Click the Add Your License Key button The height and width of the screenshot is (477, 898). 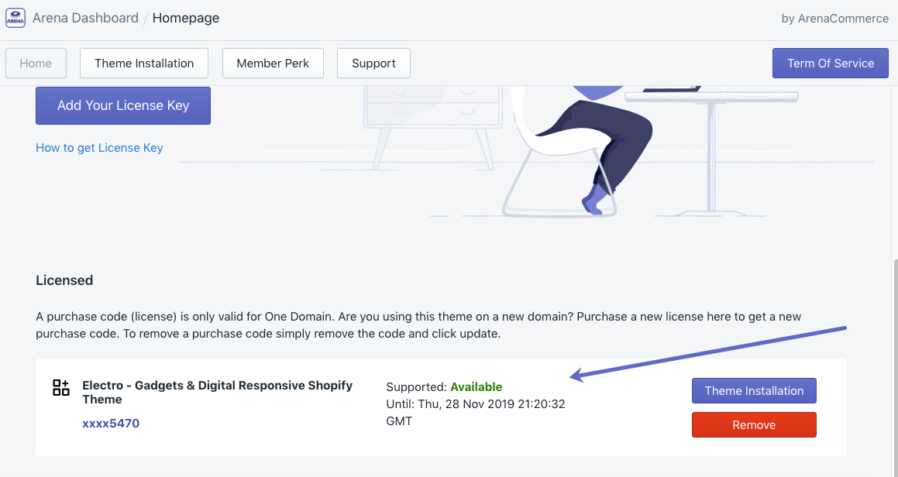click(x=122, y=105)
